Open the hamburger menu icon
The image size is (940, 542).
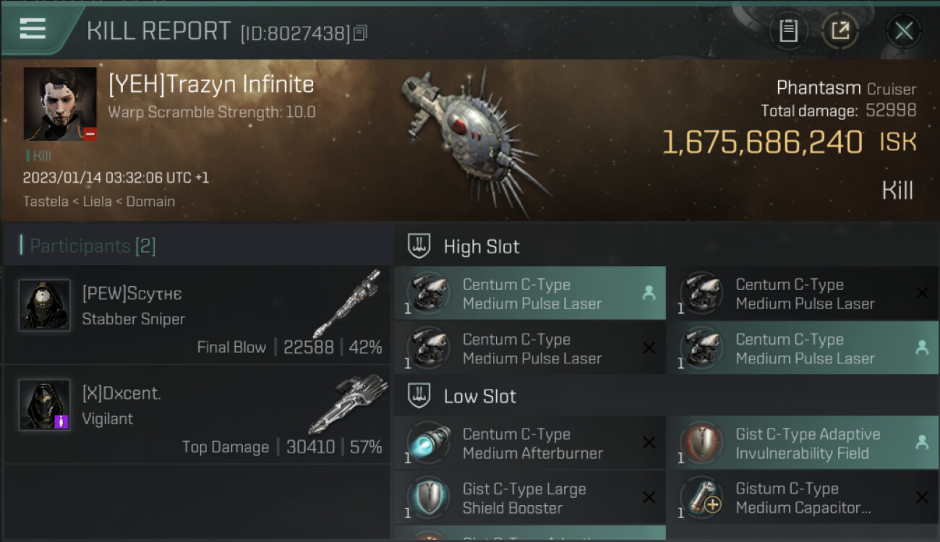tap(33, 29)
